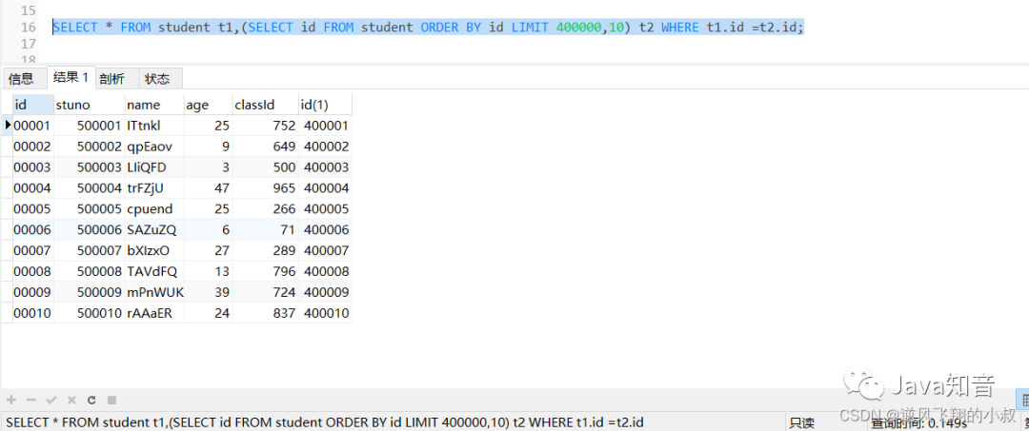Screen dimensions: 1029x431
Task: Click the status bar SQL statement text
Action: tap(325, 422)
